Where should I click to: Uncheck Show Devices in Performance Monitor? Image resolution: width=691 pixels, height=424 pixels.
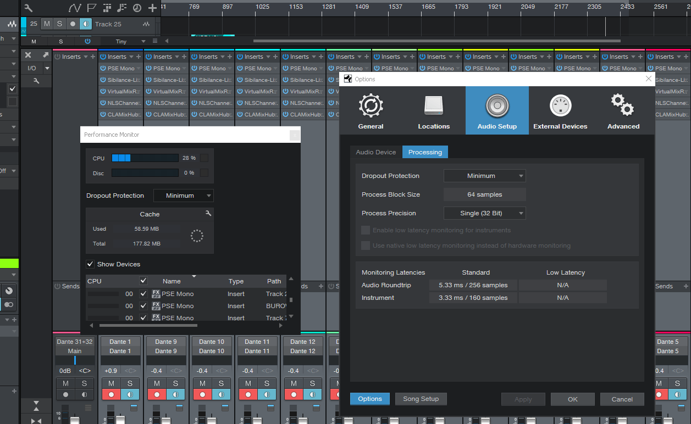[90, 264]
